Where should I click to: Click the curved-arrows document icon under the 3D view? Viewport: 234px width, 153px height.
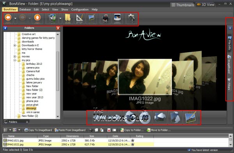pos(175,117)
